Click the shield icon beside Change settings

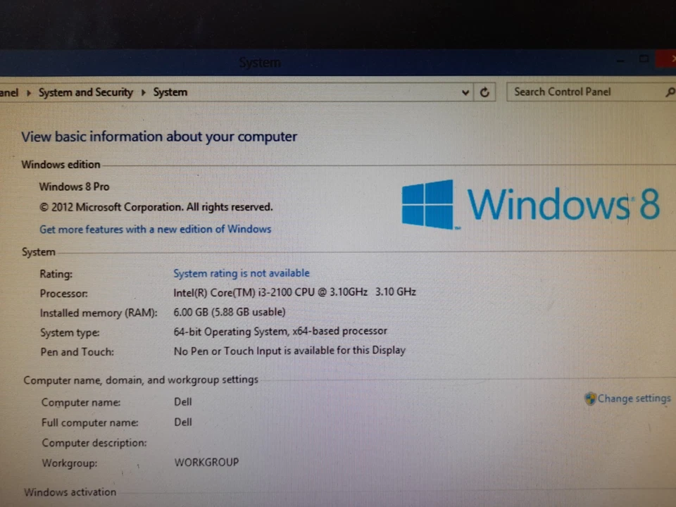click(590, 399)
